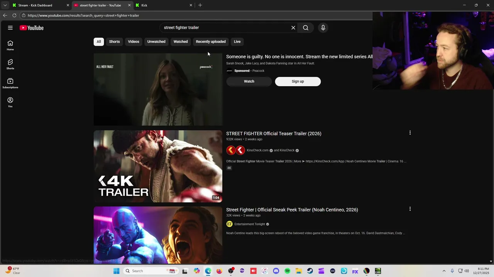The height and width of the screenshot is (277, 494).
Task: Open Spotify from the taskbar
Action: (x=287, y=271)
